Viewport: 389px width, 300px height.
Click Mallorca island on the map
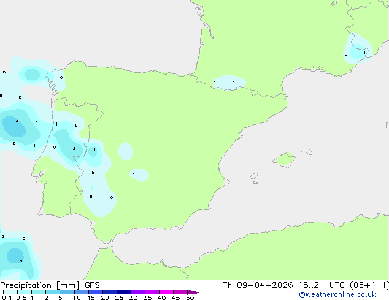(284, 160)
